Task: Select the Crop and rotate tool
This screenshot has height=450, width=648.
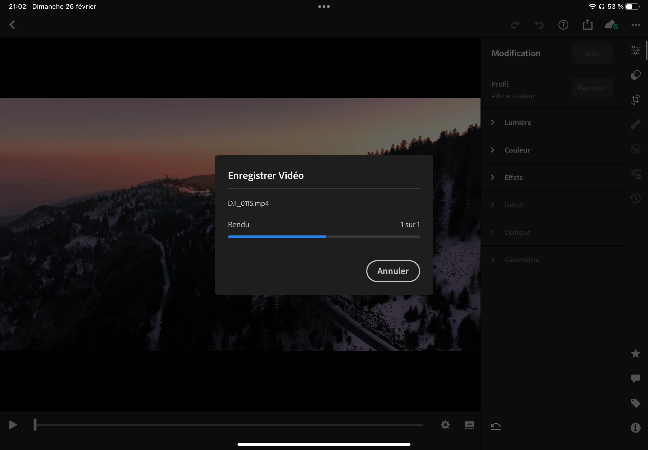Action: click(635, 100)
